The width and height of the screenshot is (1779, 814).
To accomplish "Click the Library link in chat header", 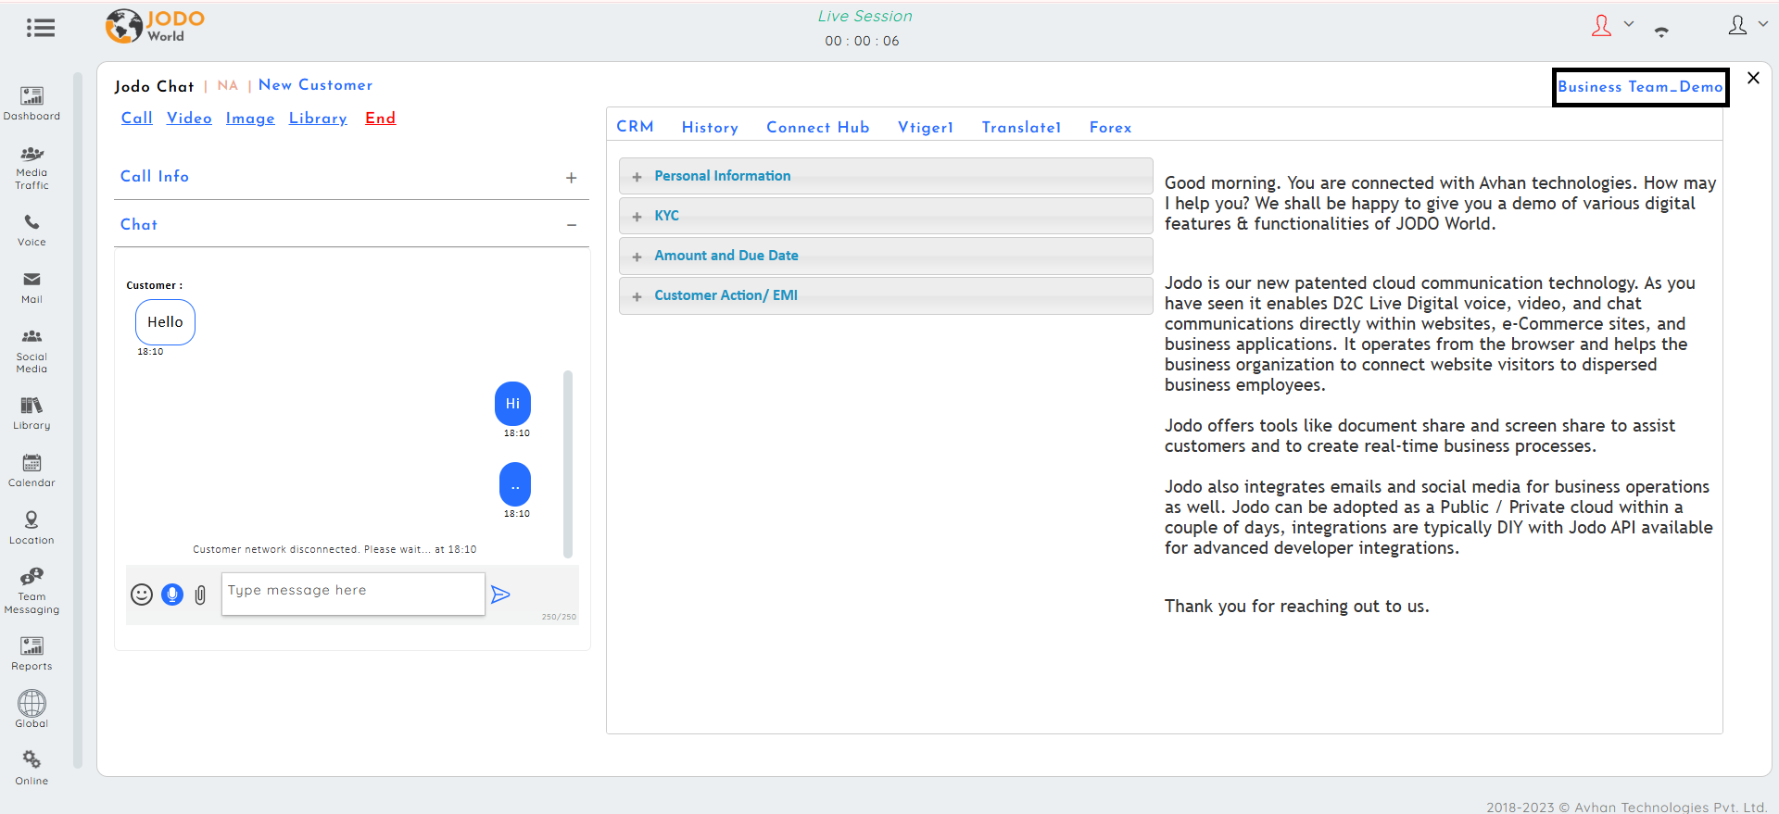I will (318, 119).
